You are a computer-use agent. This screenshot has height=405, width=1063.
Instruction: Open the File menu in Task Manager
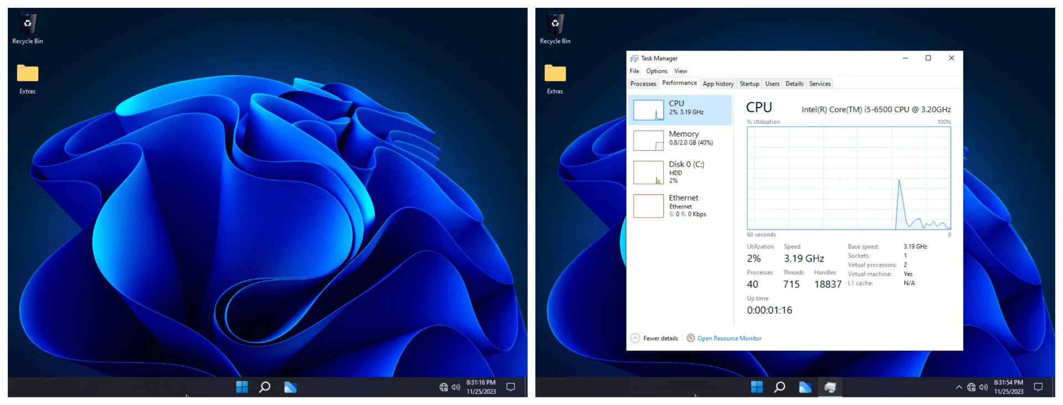coord(634,71)
